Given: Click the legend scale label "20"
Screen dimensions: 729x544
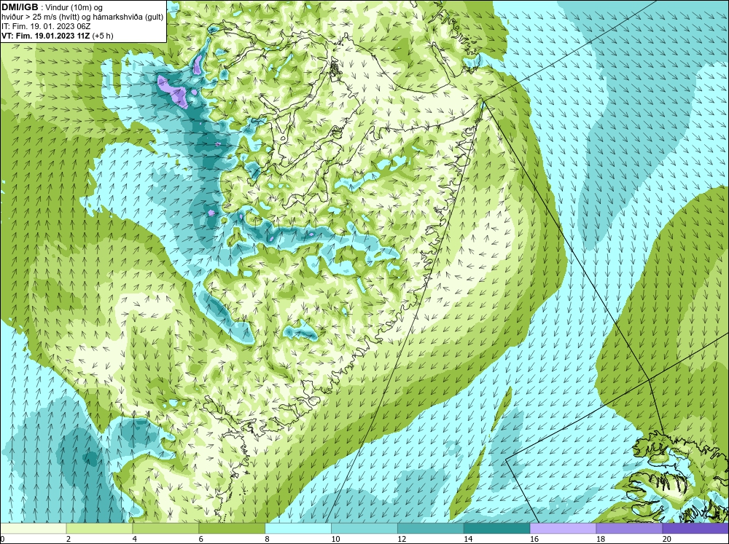Looking at the screenshot, I should 667,539.
